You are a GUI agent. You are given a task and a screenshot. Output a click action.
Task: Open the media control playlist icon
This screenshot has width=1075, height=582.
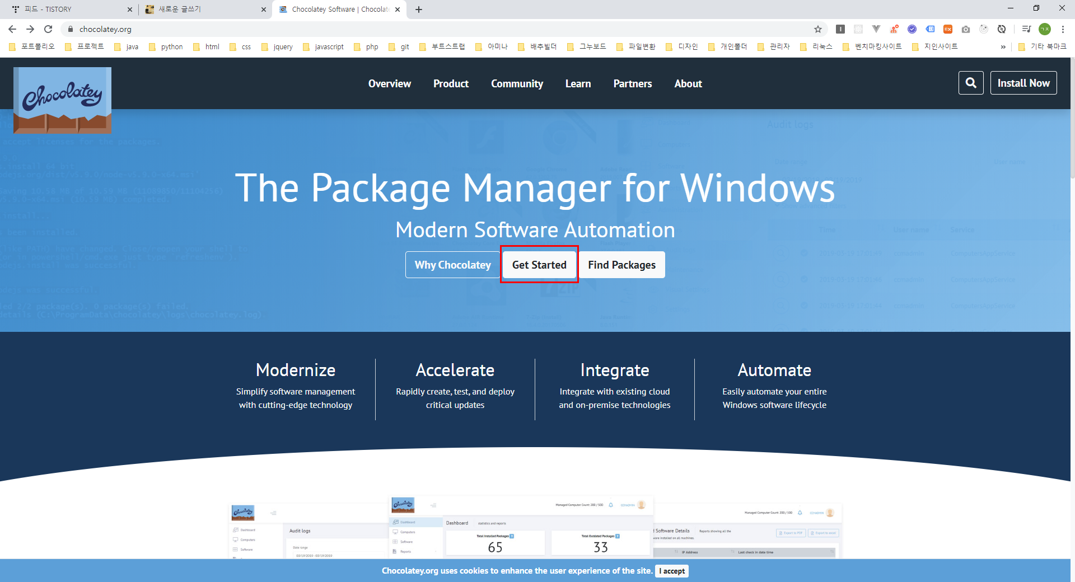1026,29
